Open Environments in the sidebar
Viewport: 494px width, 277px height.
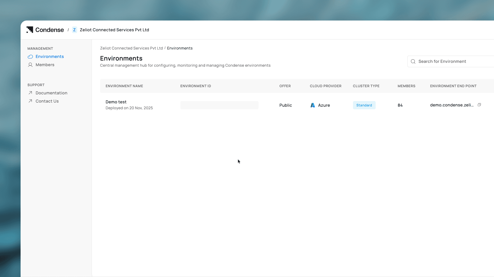tap(50, 56)
